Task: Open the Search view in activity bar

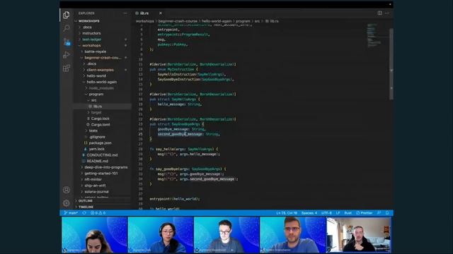Action: pos(66,28)
